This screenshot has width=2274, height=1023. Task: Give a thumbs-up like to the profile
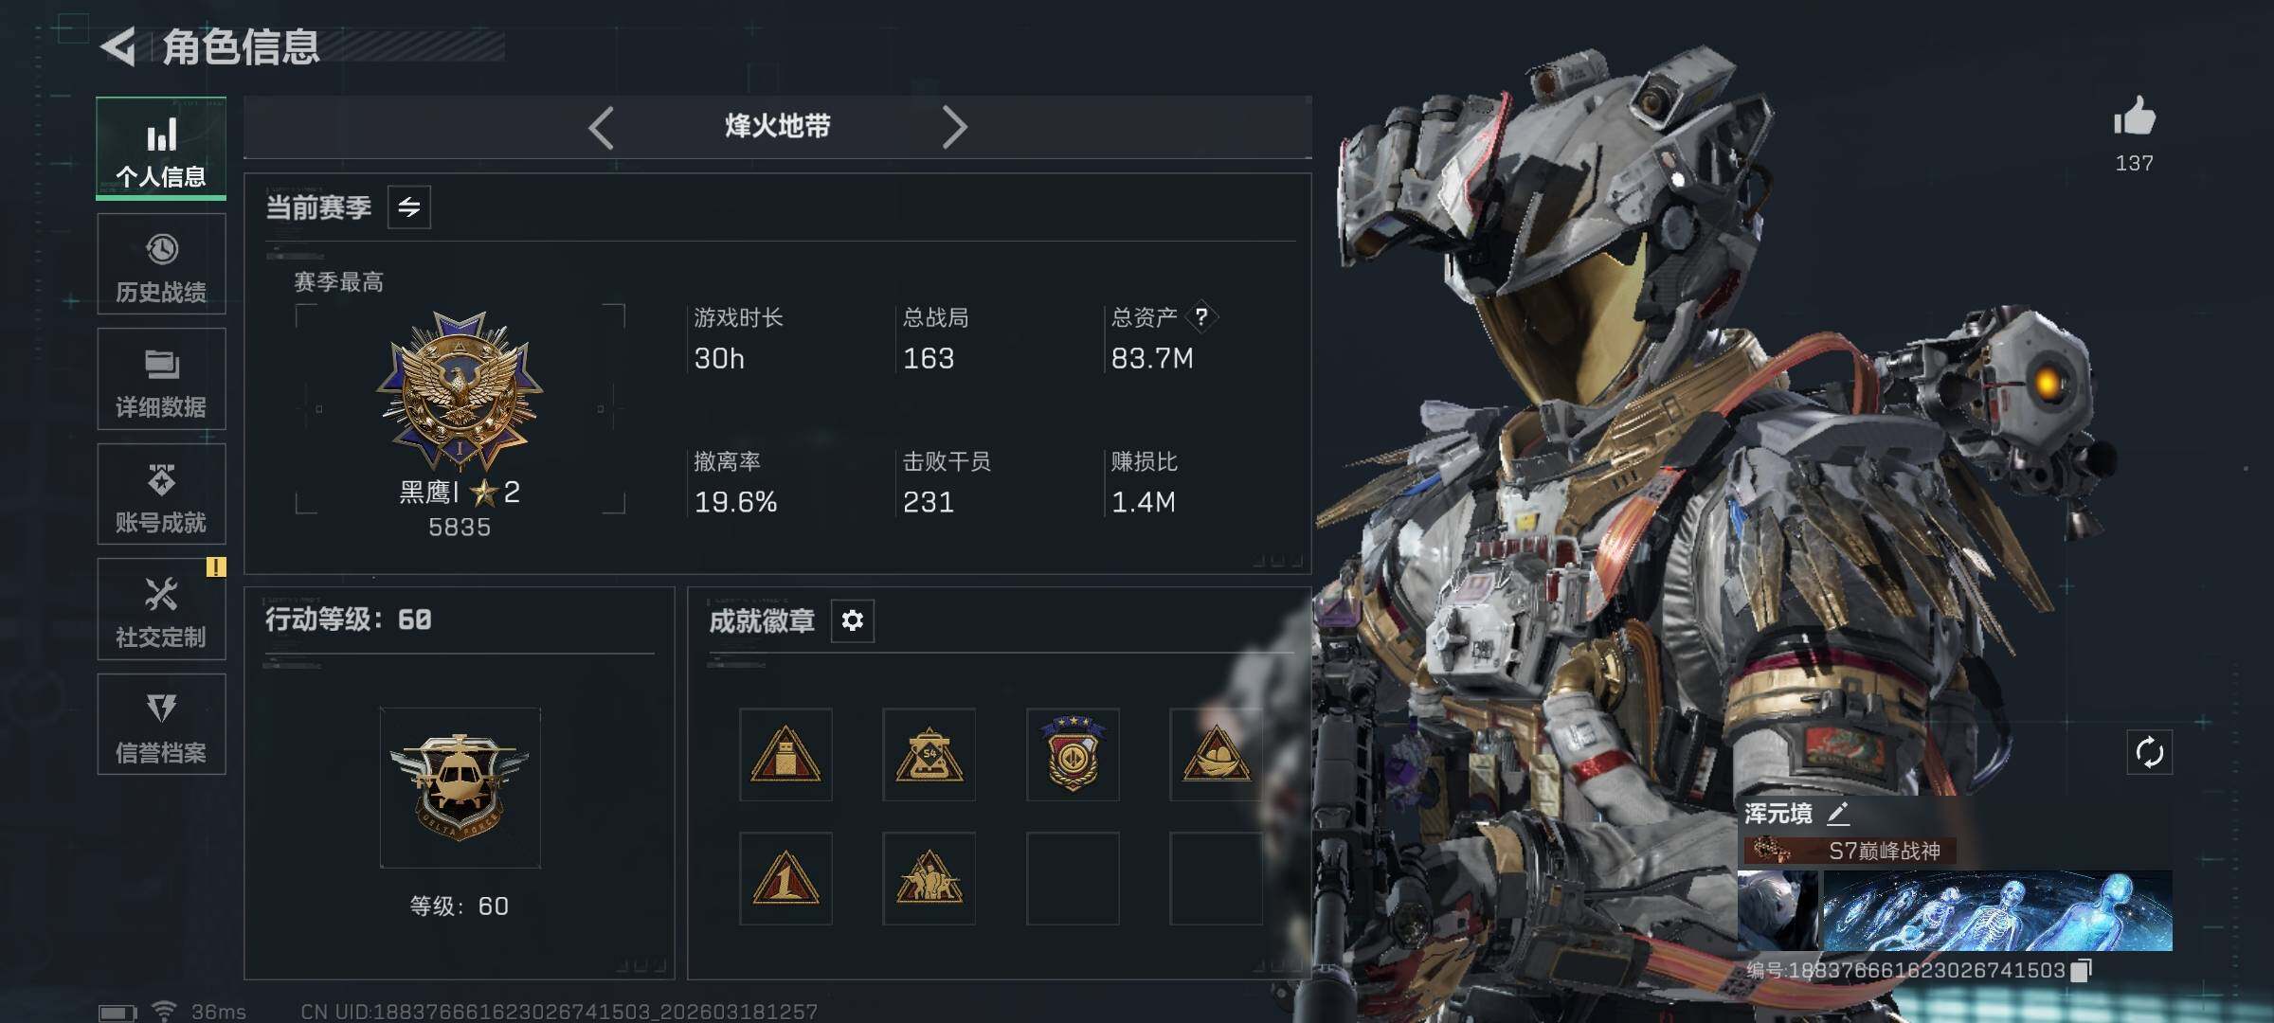point(2134,117)
